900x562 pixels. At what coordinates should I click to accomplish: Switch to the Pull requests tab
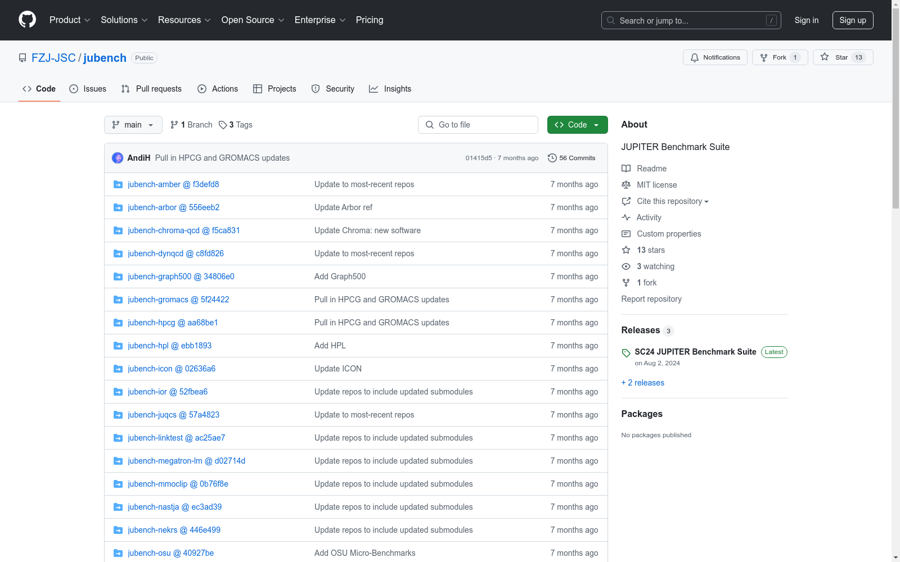(151, 89)
